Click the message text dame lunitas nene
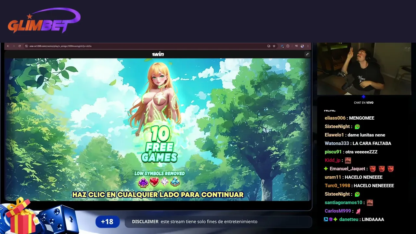This screenshot has height=234, width=416. coord(366,135)
